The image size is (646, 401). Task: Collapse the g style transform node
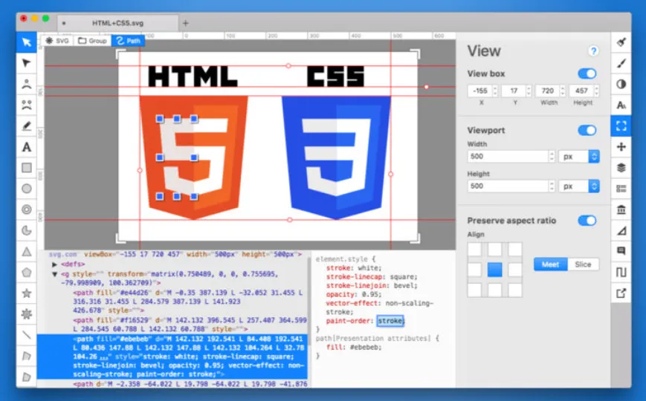pyautogui.click(x=54, y=274)
